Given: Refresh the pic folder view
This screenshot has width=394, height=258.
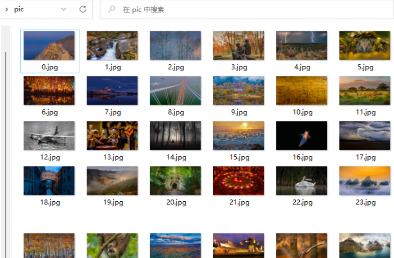Looking at the screenshot, I should pyautogui.click(x=82, y=9).
